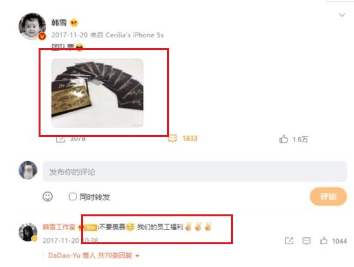Like the comment with 1044 likes
Image resolution: width=354 pixels, height=267 pixels.
click(x=324, y=241)
